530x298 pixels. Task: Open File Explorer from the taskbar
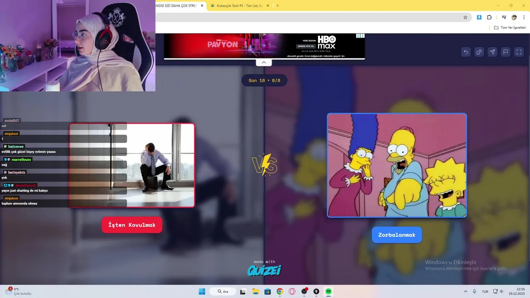[255, 291]
